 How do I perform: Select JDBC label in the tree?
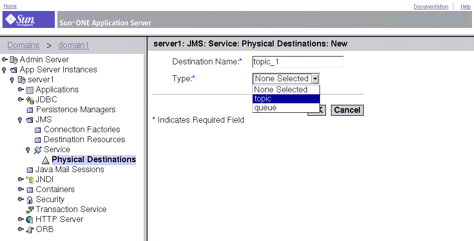pyautogui.click(x=46, y=100)
